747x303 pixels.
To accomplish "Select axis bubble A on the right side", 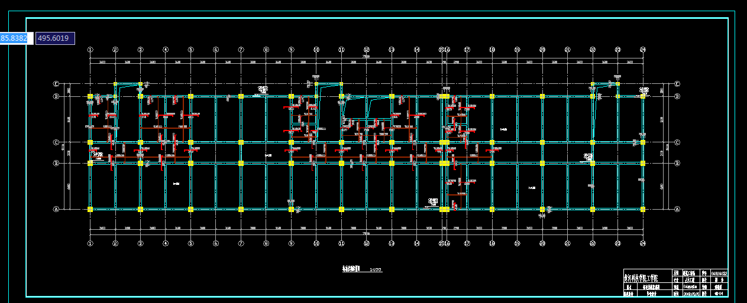I will click(677, 209).
